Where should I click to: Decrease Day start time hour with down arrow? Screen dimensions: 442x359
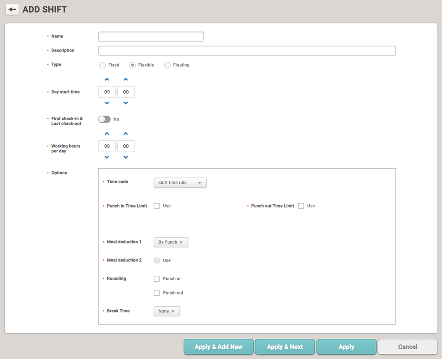[107, 103]
